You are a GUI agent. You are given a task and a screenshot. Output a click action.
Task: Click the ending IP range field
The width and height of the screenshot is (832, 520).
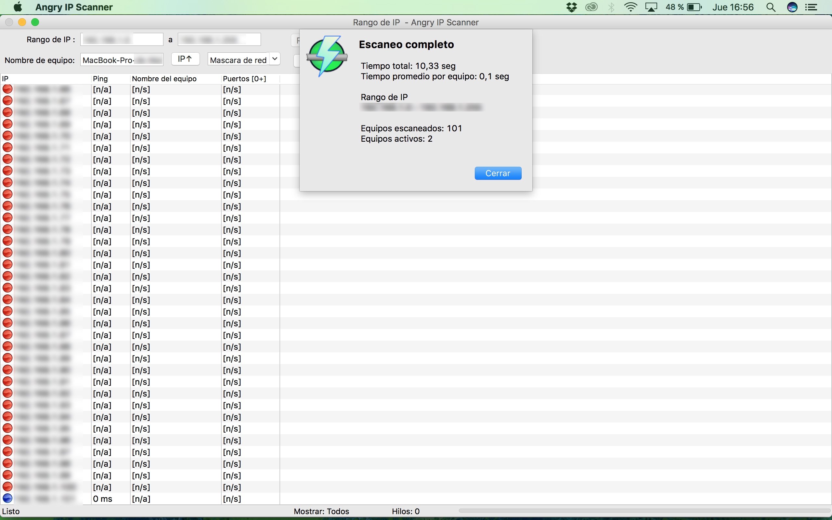(x=219, y=40)
